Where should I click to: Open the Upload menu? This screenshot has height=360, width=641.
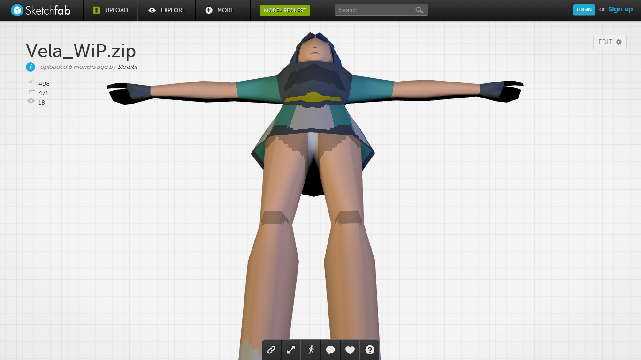111,10
